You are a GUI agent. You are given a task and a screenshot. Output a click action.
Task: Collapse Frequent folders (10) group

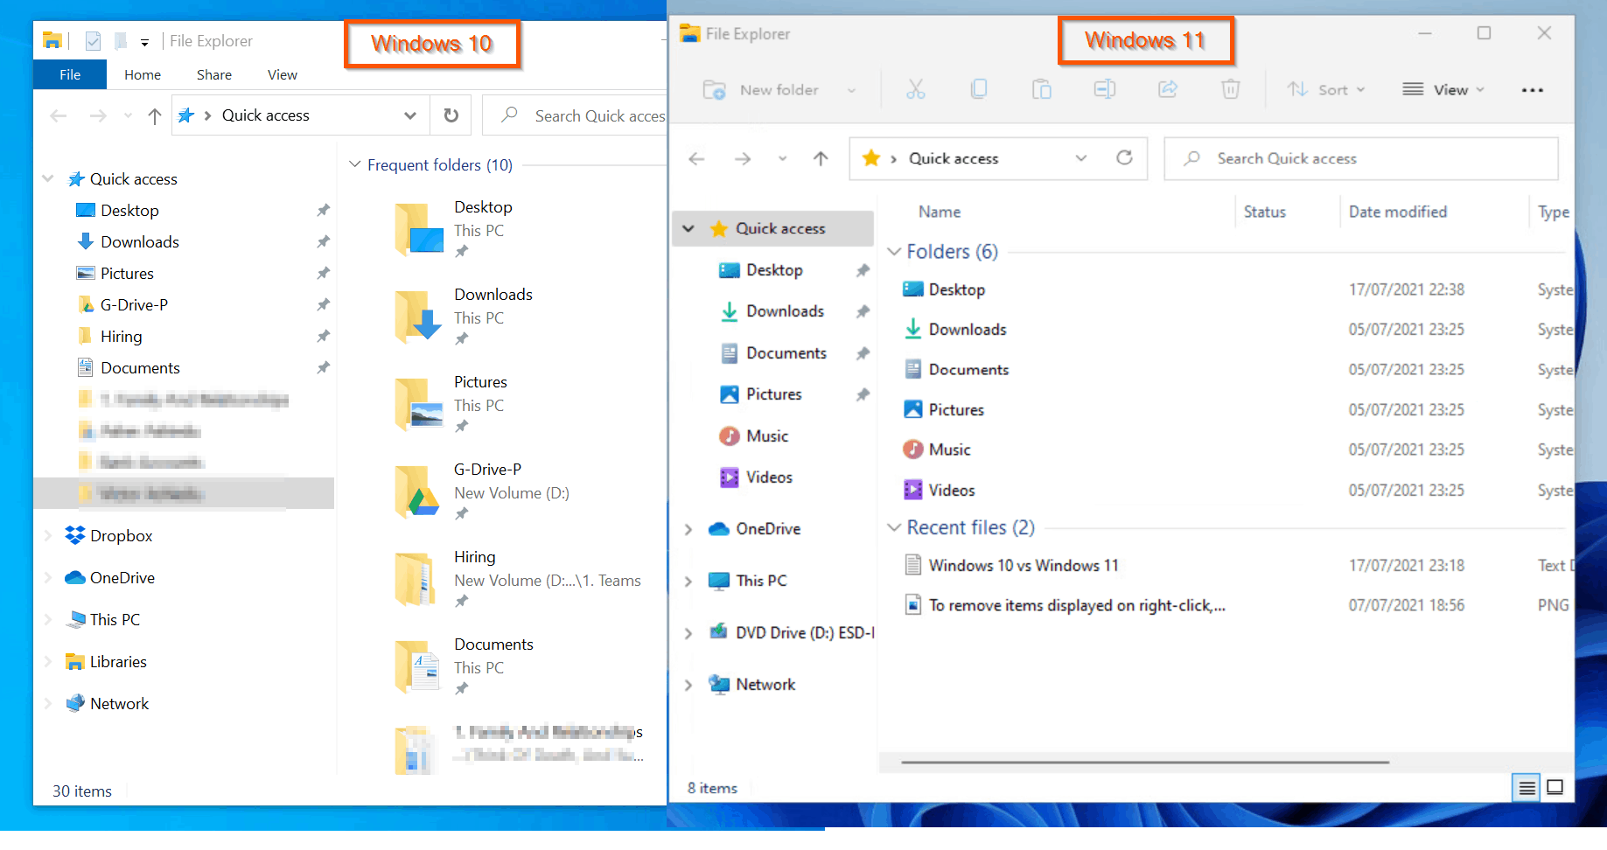coord(355,164)
